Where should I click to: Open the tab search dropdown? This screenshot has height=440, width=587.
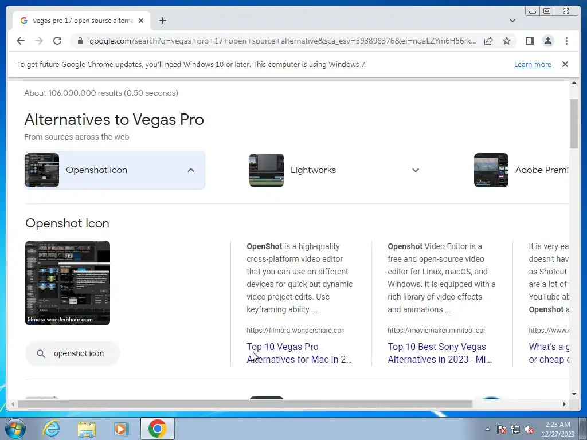click(512, 21)
